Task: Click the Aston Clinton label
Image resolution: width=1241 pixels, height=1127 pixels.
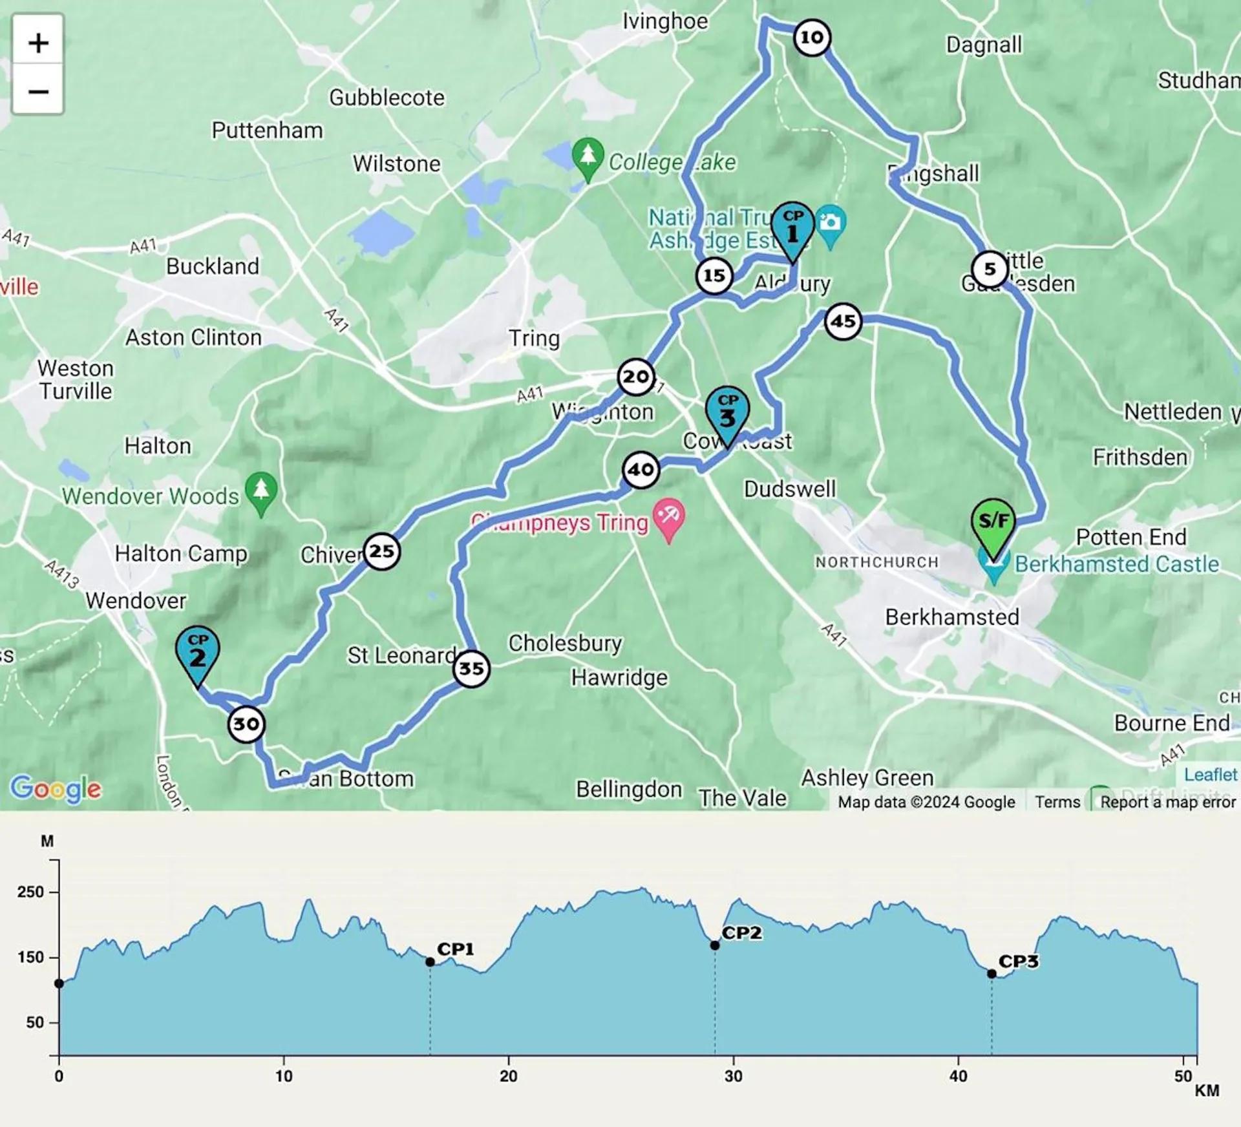Action: tap(193, 337)
